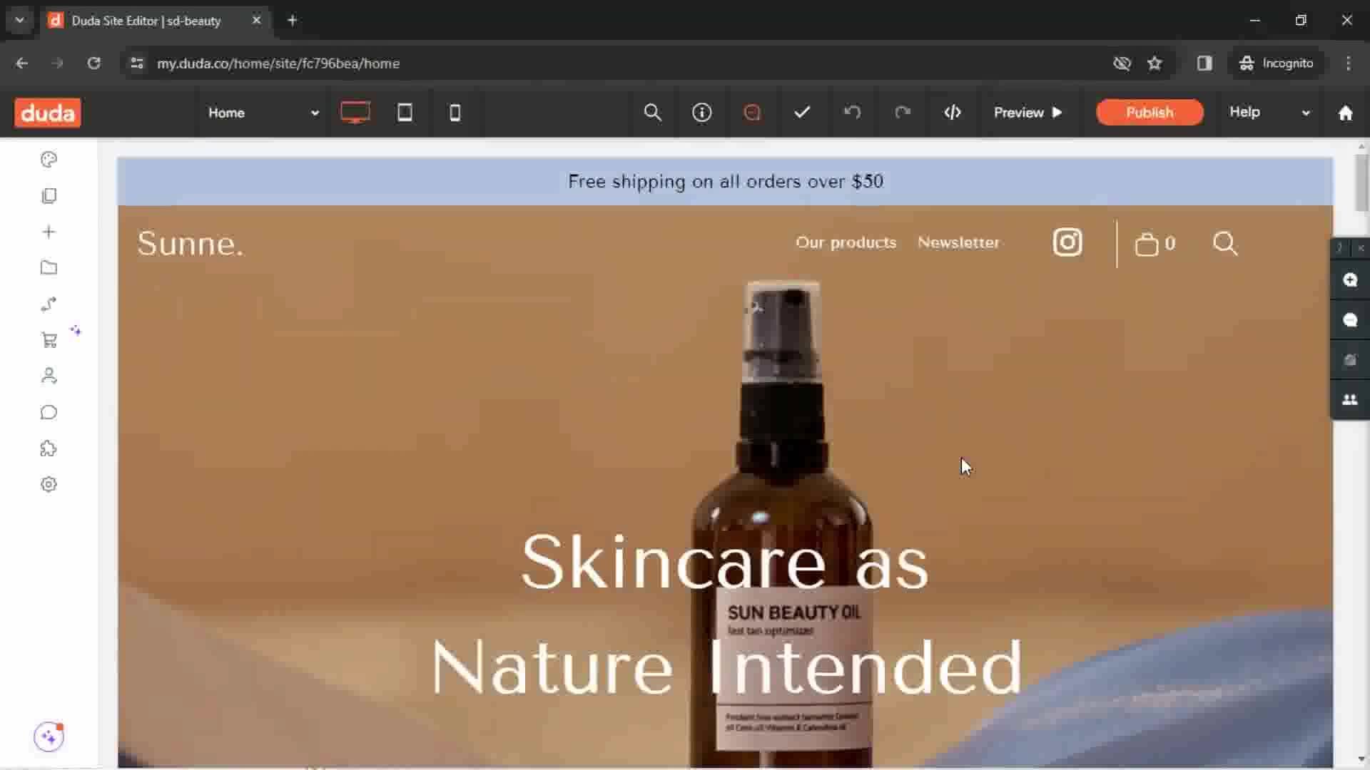Open the team members icon in right panel
The height and width of the screenshot is (770, 1370).
(x=1350, y=400)
